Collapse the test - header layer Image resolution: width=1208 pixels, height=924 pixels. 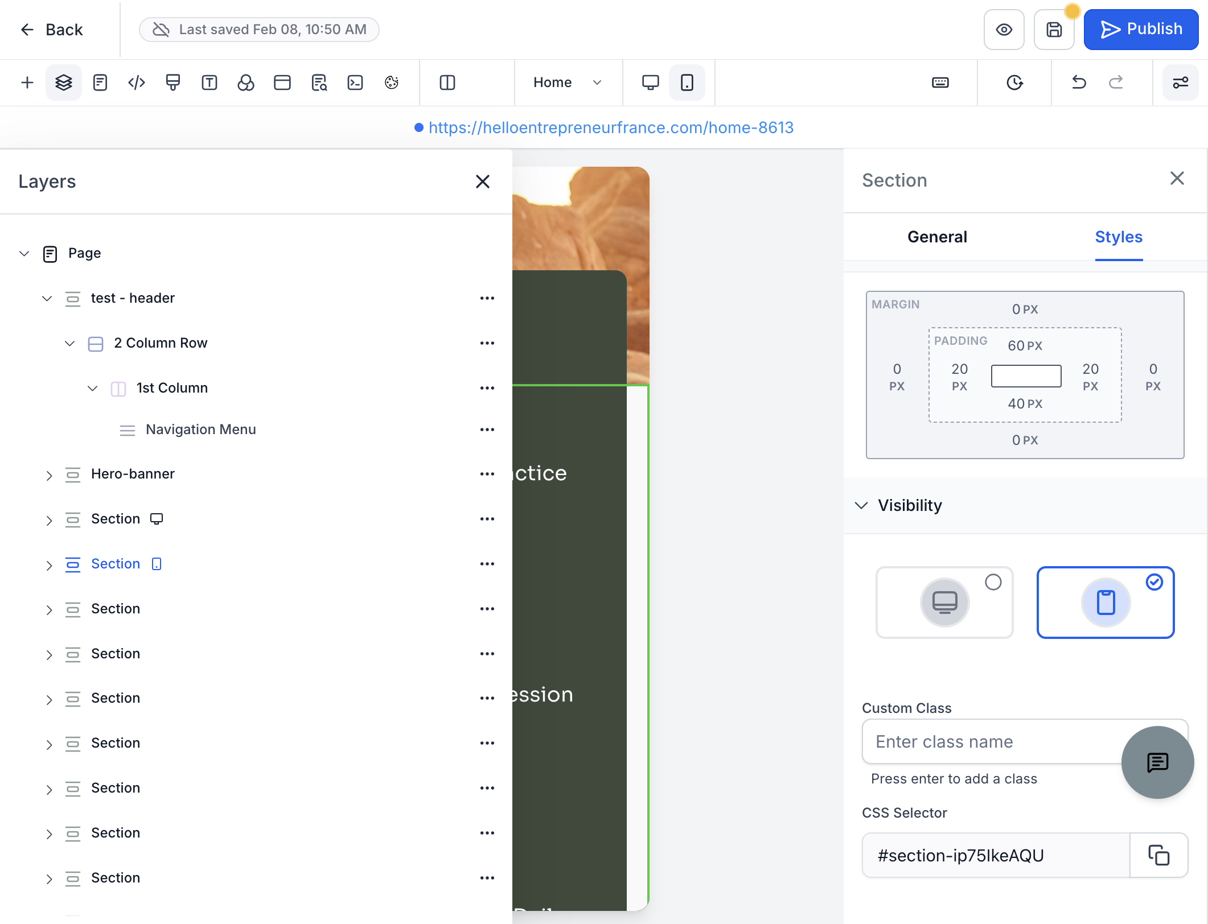point(47,298)
